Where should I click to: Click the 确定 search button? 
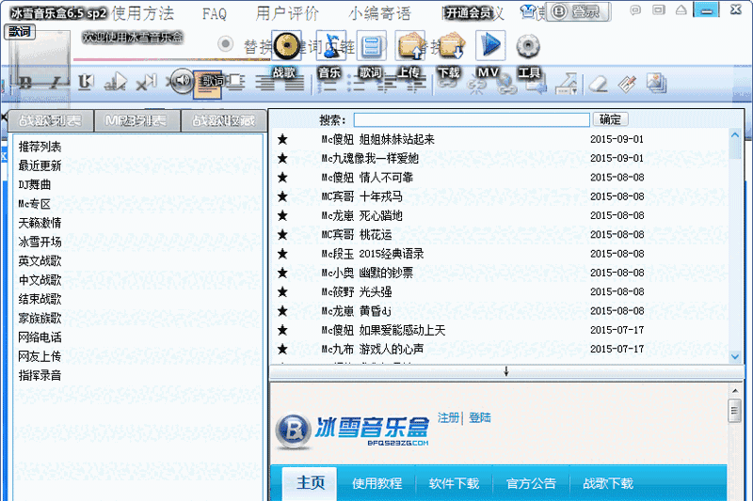tap(610, 119)
